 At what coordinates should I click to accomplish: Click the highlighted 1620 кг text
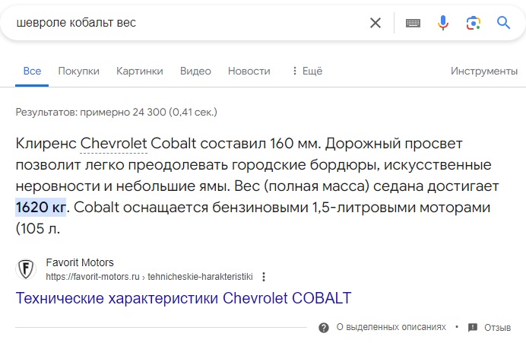tap(40, 208)
